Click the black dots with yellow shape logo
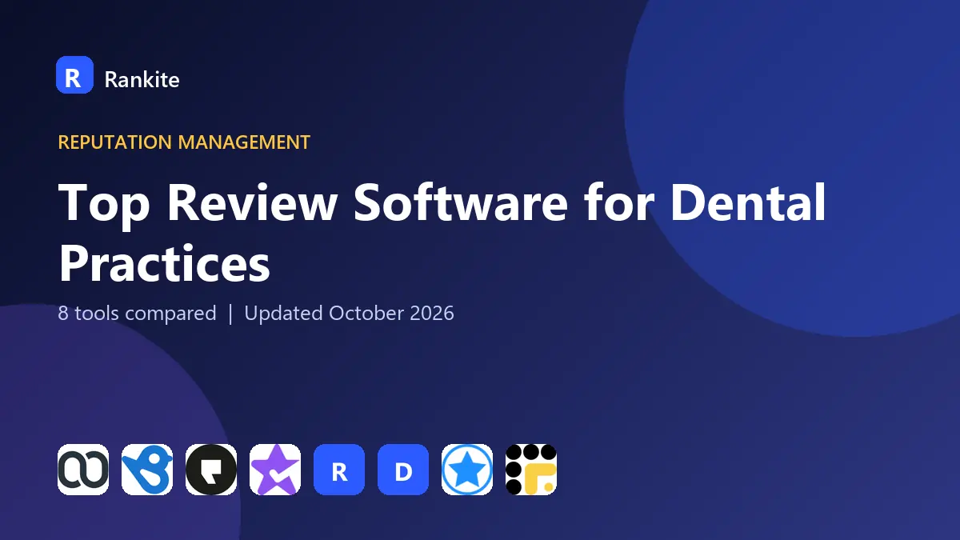960x540 pixels. click(x=531, y=470)
